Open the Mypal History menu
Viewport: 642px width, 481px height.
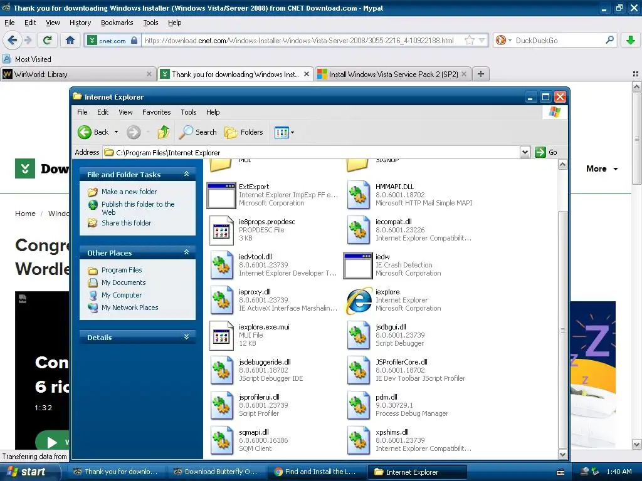click(80, 23)
